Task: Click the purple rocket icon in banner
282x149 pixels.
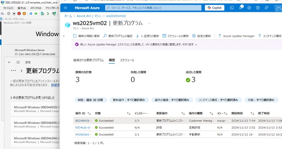Action: [77, 44]
